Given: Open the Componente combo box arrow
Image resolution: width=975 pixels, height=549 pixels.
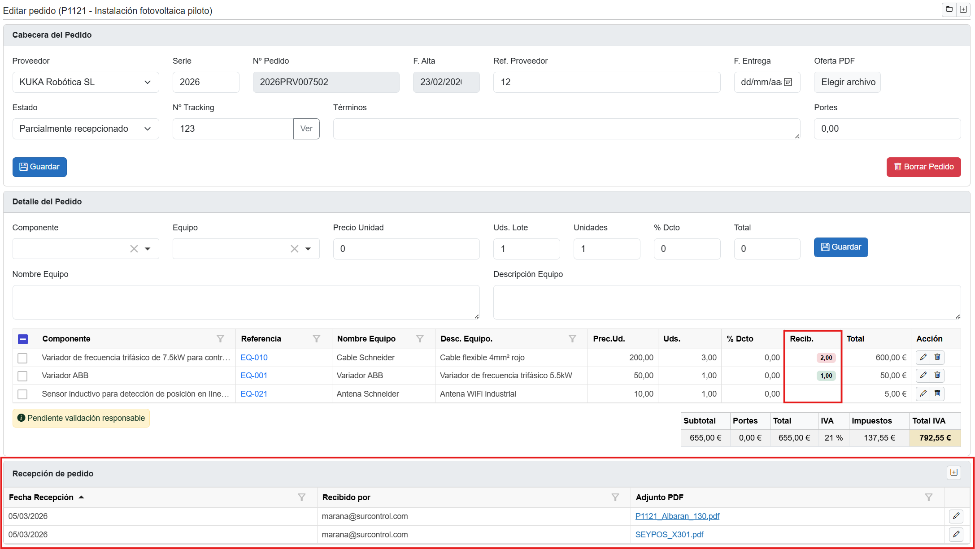Looking at the screenshot, I should coord(148,249).
